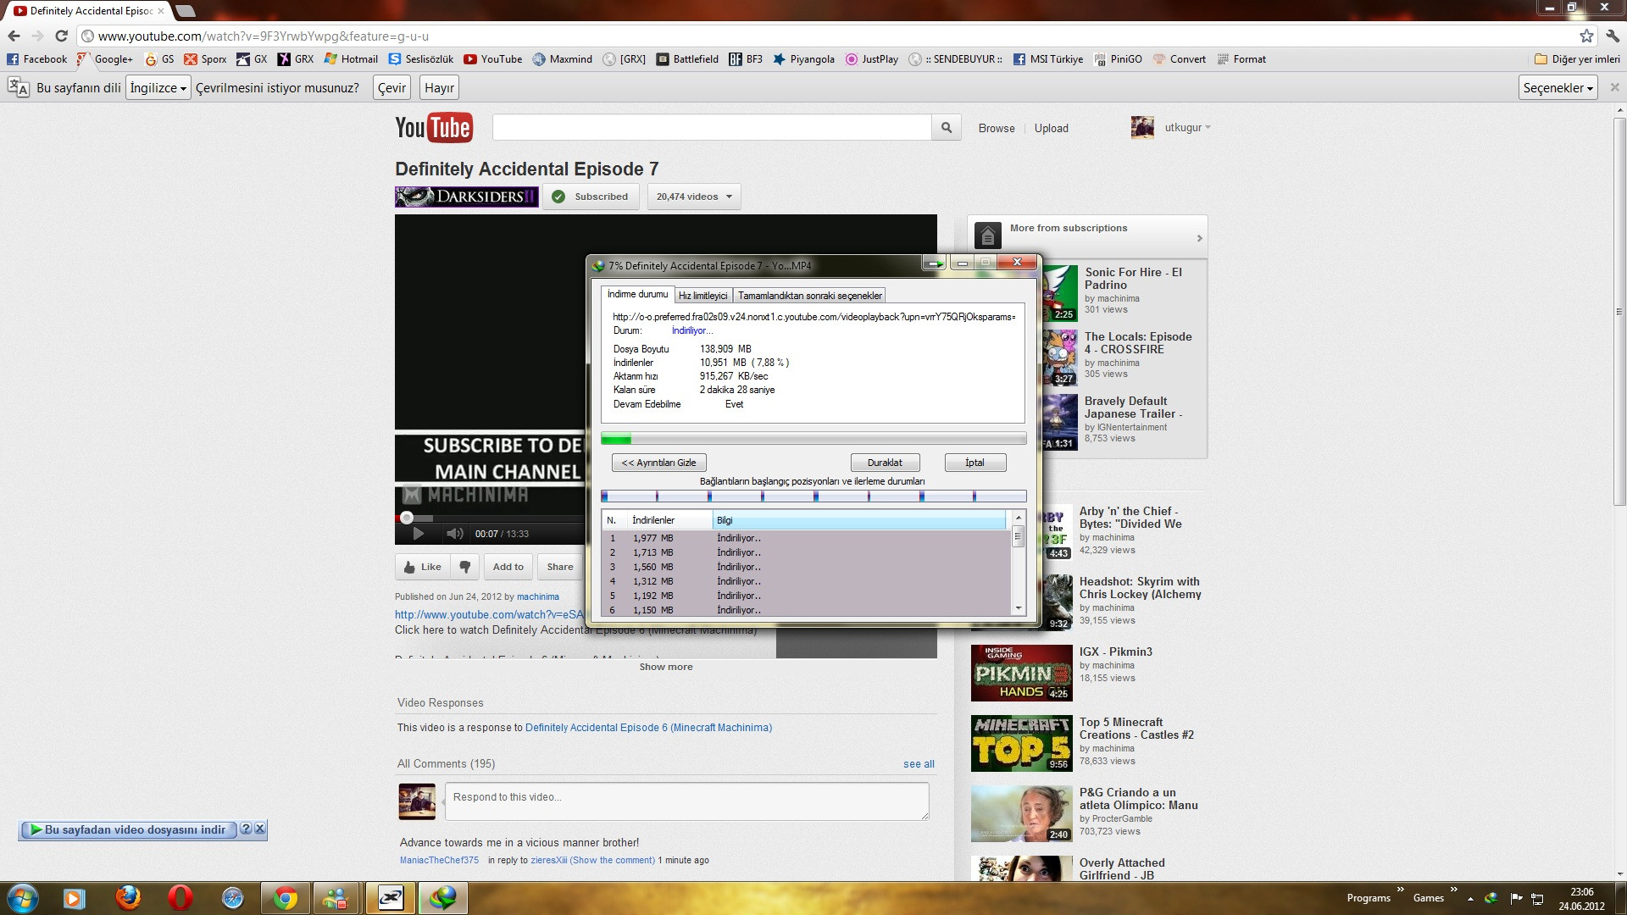Viewport: 1627px width, 915px height.
Task: Reload the page in Chrome
Action: tap(61, 36)
